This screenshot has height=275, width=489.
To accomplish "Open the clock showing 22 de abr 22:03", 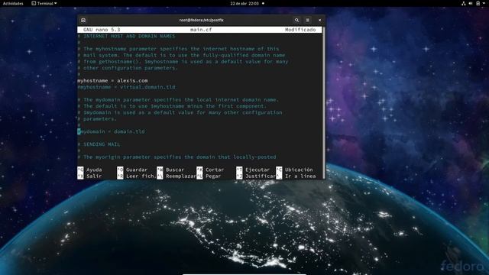I will [244, 3].
